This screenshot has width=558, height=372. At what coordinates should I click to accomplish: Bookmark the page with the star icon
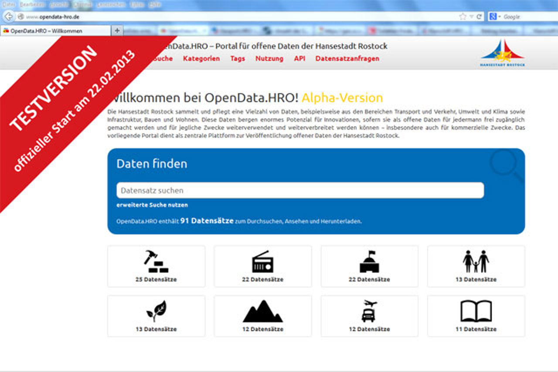(x=463, y=17)
